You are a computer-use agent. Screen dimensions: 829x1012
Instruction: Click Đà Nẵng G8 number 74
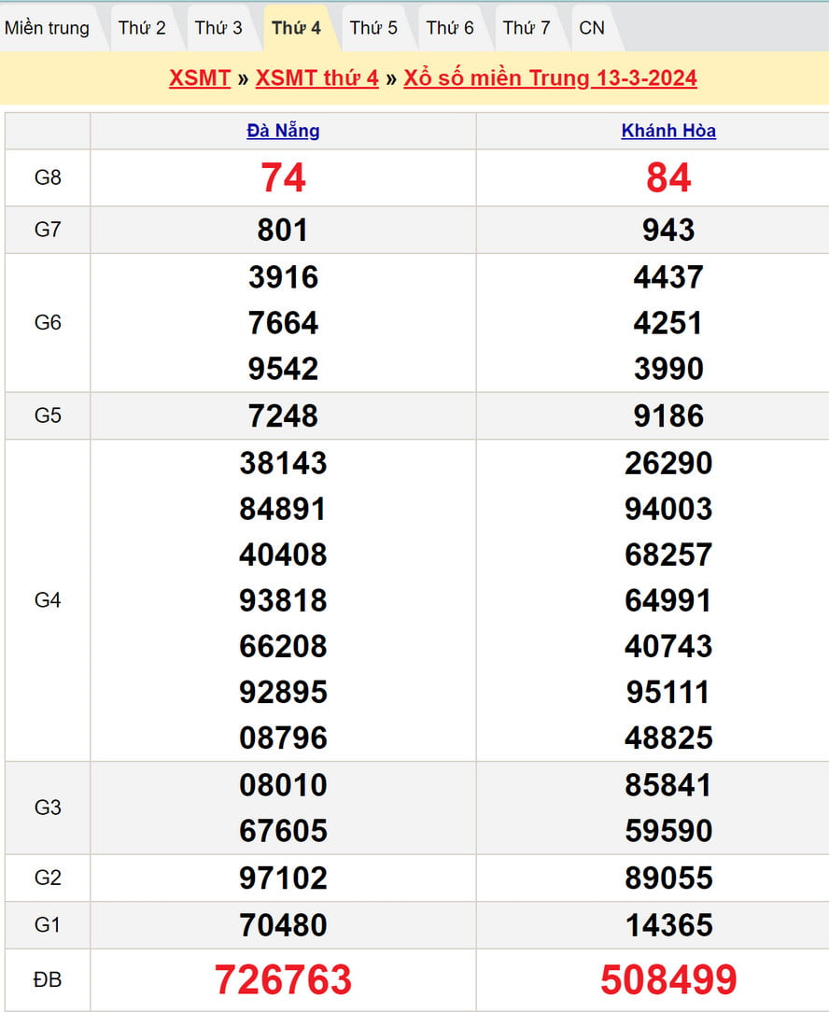283,177
